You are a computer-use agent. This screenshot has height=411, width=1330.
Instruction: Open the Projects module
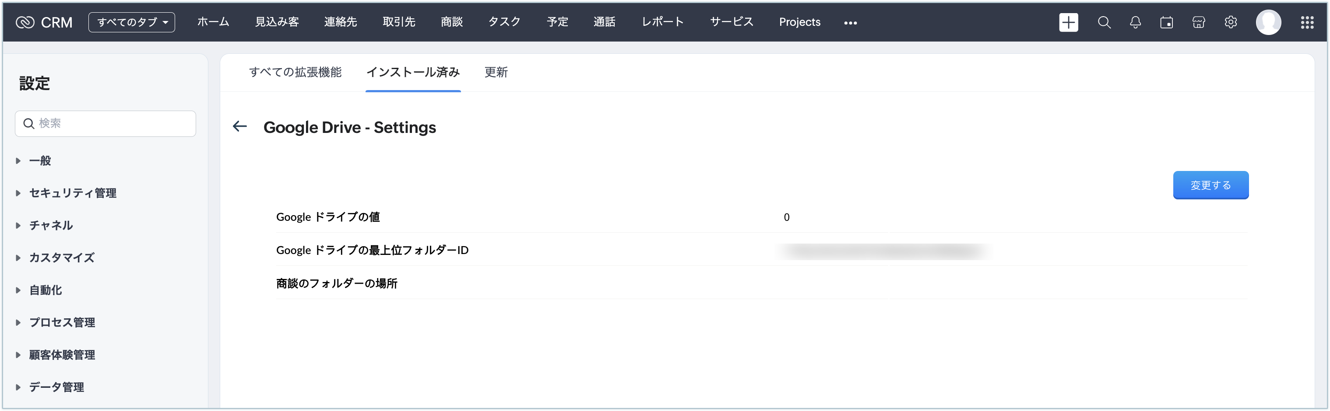(800, 22)
